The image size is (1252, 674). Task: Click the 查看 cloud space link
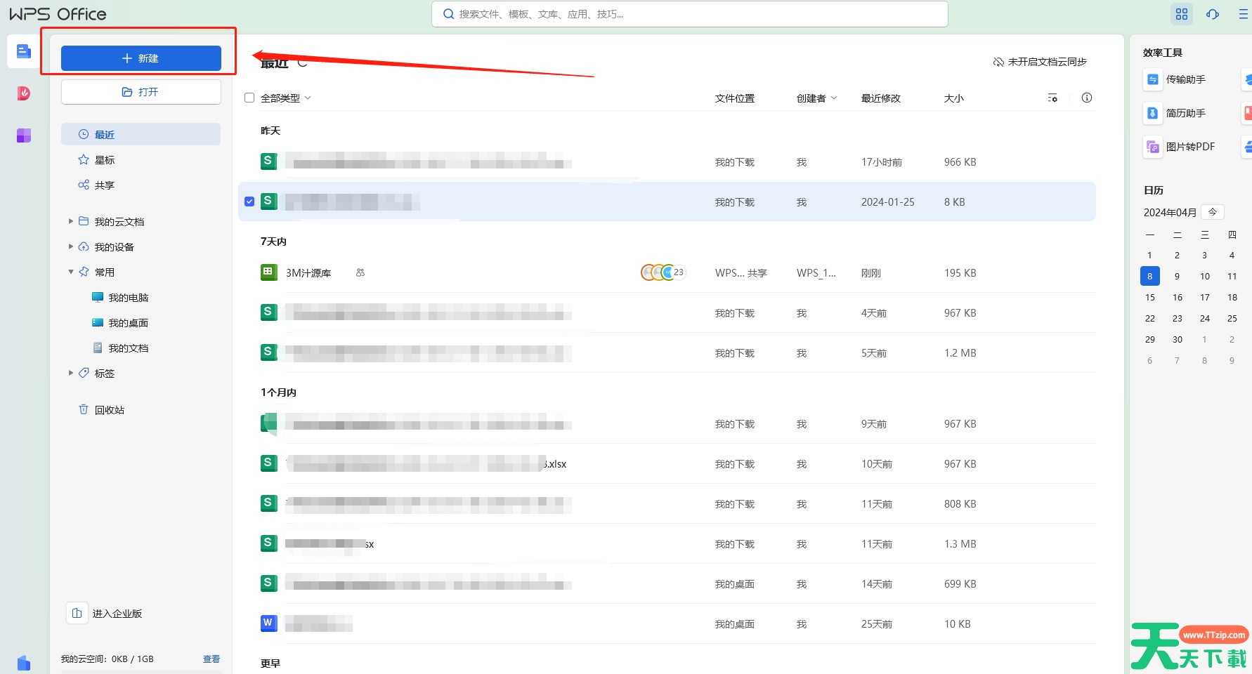tap(211, 659)
